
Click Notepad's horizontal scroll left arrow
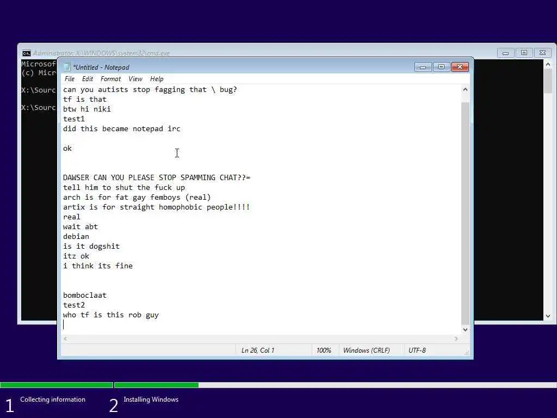click(65, 339)
